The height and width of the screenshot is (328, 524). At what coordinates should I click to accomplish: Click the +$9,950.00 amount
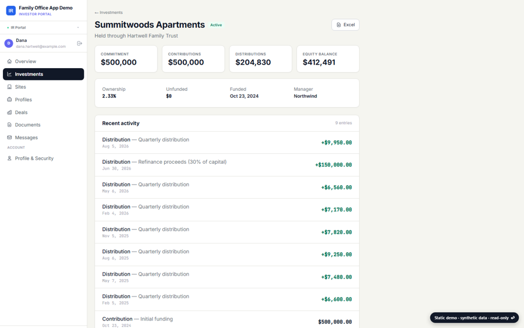coord(337,143)
